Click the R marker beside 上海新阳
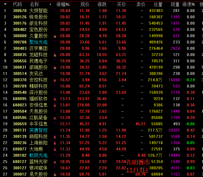The width and height of the screenshot is (203, 177). click(55, 144)
